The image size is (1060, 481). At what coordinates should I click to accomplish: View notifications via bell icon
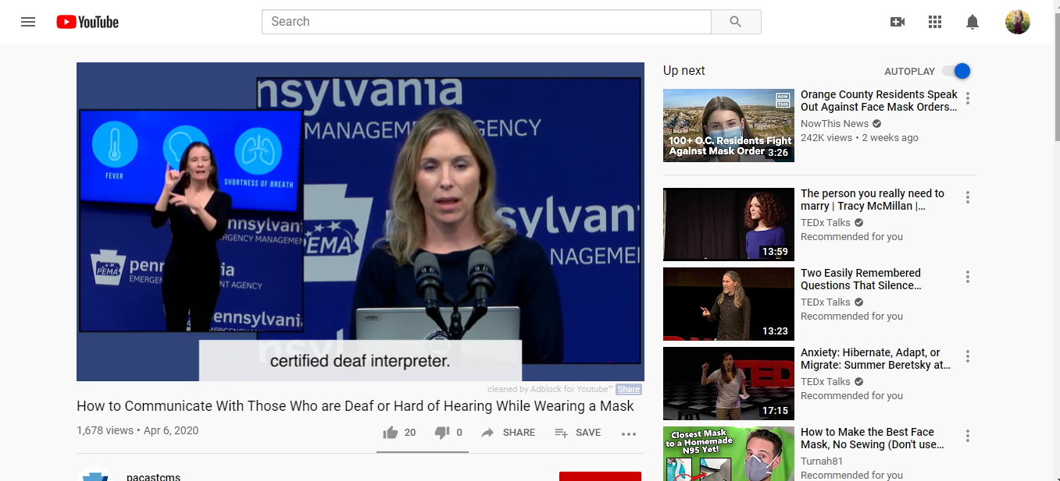pyautogui.click(x=973, y=22)
